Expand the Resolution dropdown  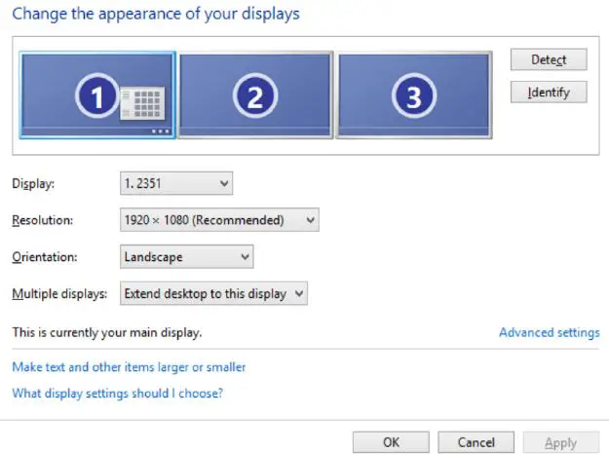[x=219, y=220]
